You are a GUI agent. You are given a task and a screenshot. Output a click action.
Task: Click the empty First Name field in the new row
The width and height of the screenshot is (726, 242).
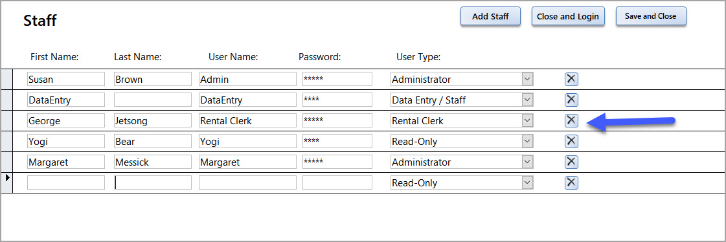click(66, 182)
